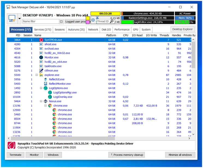Click the yellow uptime bar 00:33:28
The image size is (203, 168).
pyautogui.click(x=106, y=14)
